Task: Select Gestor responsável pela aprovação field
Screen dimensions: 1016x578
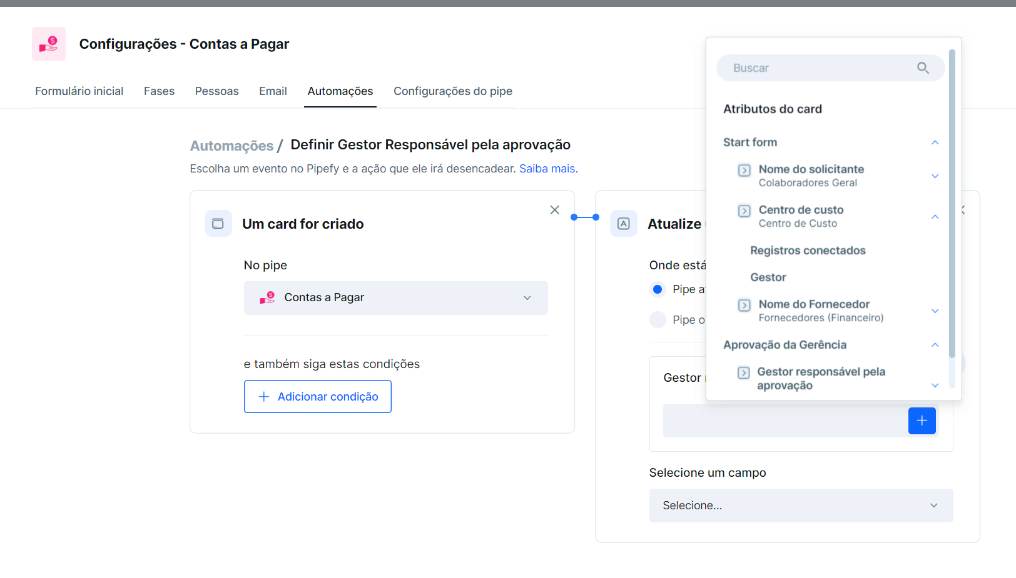Action: [821, 379]
